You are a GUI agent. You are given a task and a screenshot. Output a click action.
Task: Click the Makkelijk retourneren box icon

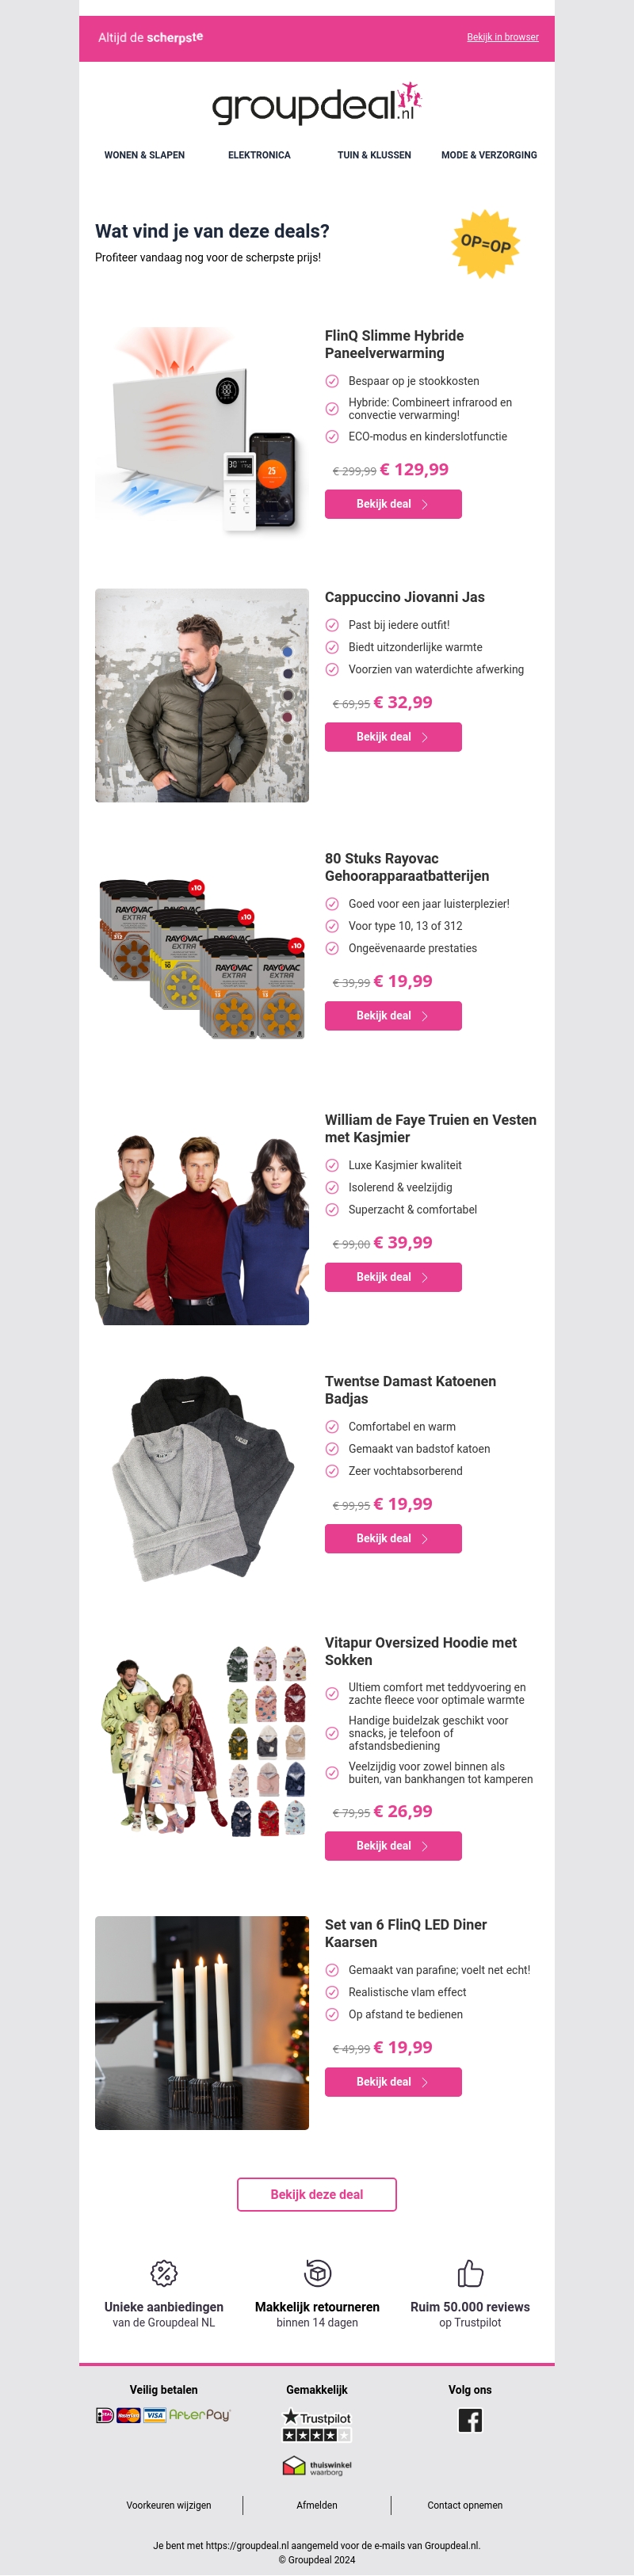(x=317, y=2273)
